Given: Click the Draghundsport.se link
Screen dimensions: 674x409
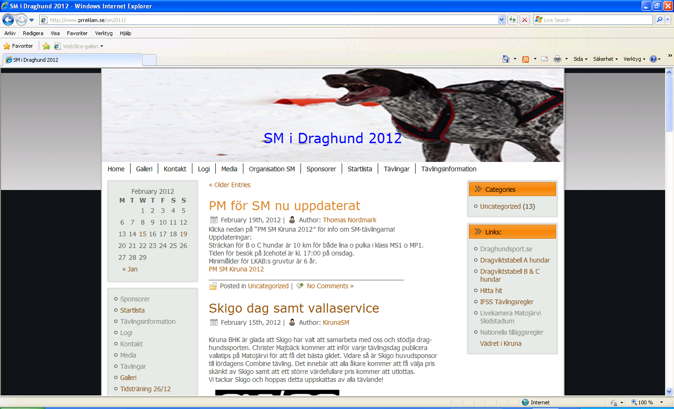Looking at the screenshot, I should 506,249.
